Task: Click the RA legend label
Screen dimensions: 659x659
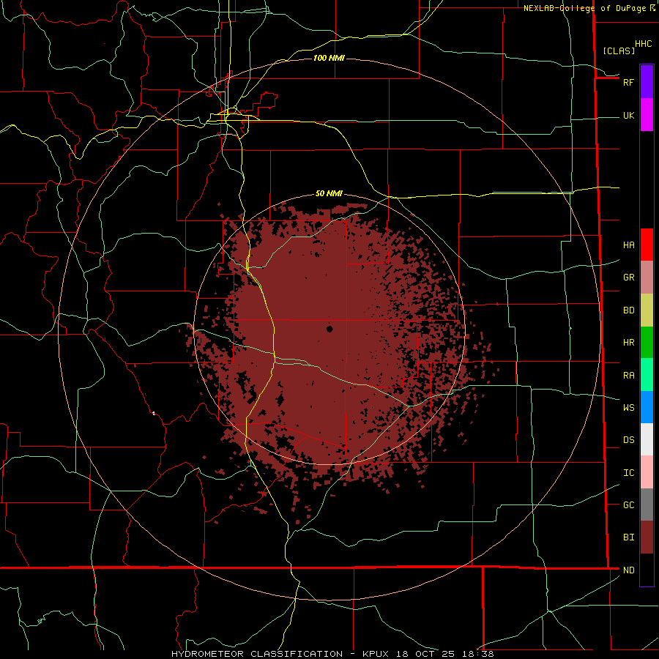Action: point(628,376)
